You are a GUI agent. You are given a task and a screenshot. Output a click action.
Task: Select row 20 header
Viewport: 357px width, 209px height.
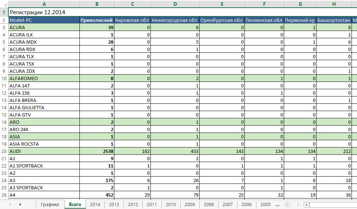[4, 151]
